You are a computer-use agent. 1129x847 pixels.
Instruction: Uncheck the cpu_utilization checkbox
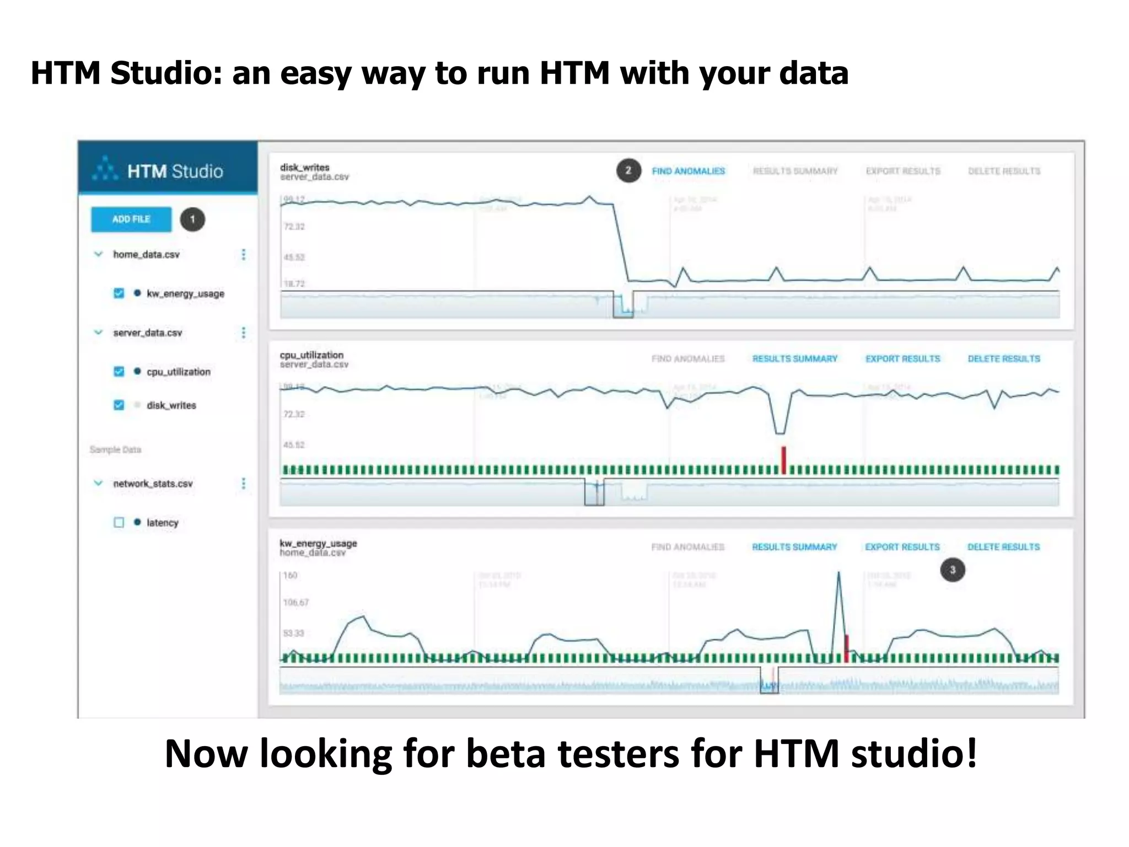click(119, 371)
